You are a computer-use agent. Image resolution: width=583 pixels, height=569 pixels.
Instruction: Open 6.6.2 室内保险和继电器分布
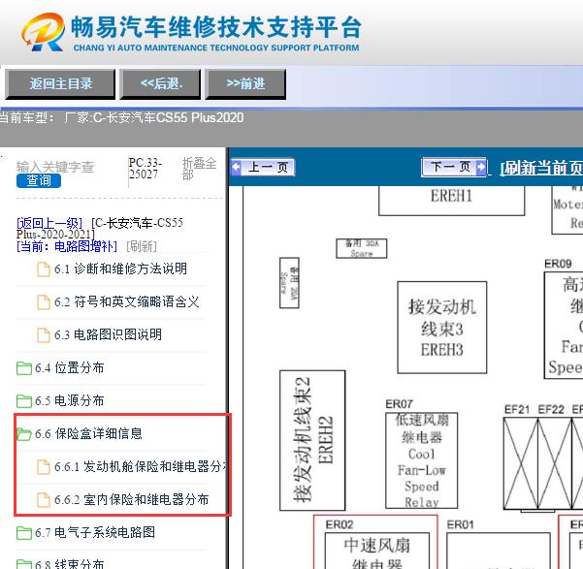[132, 499]
